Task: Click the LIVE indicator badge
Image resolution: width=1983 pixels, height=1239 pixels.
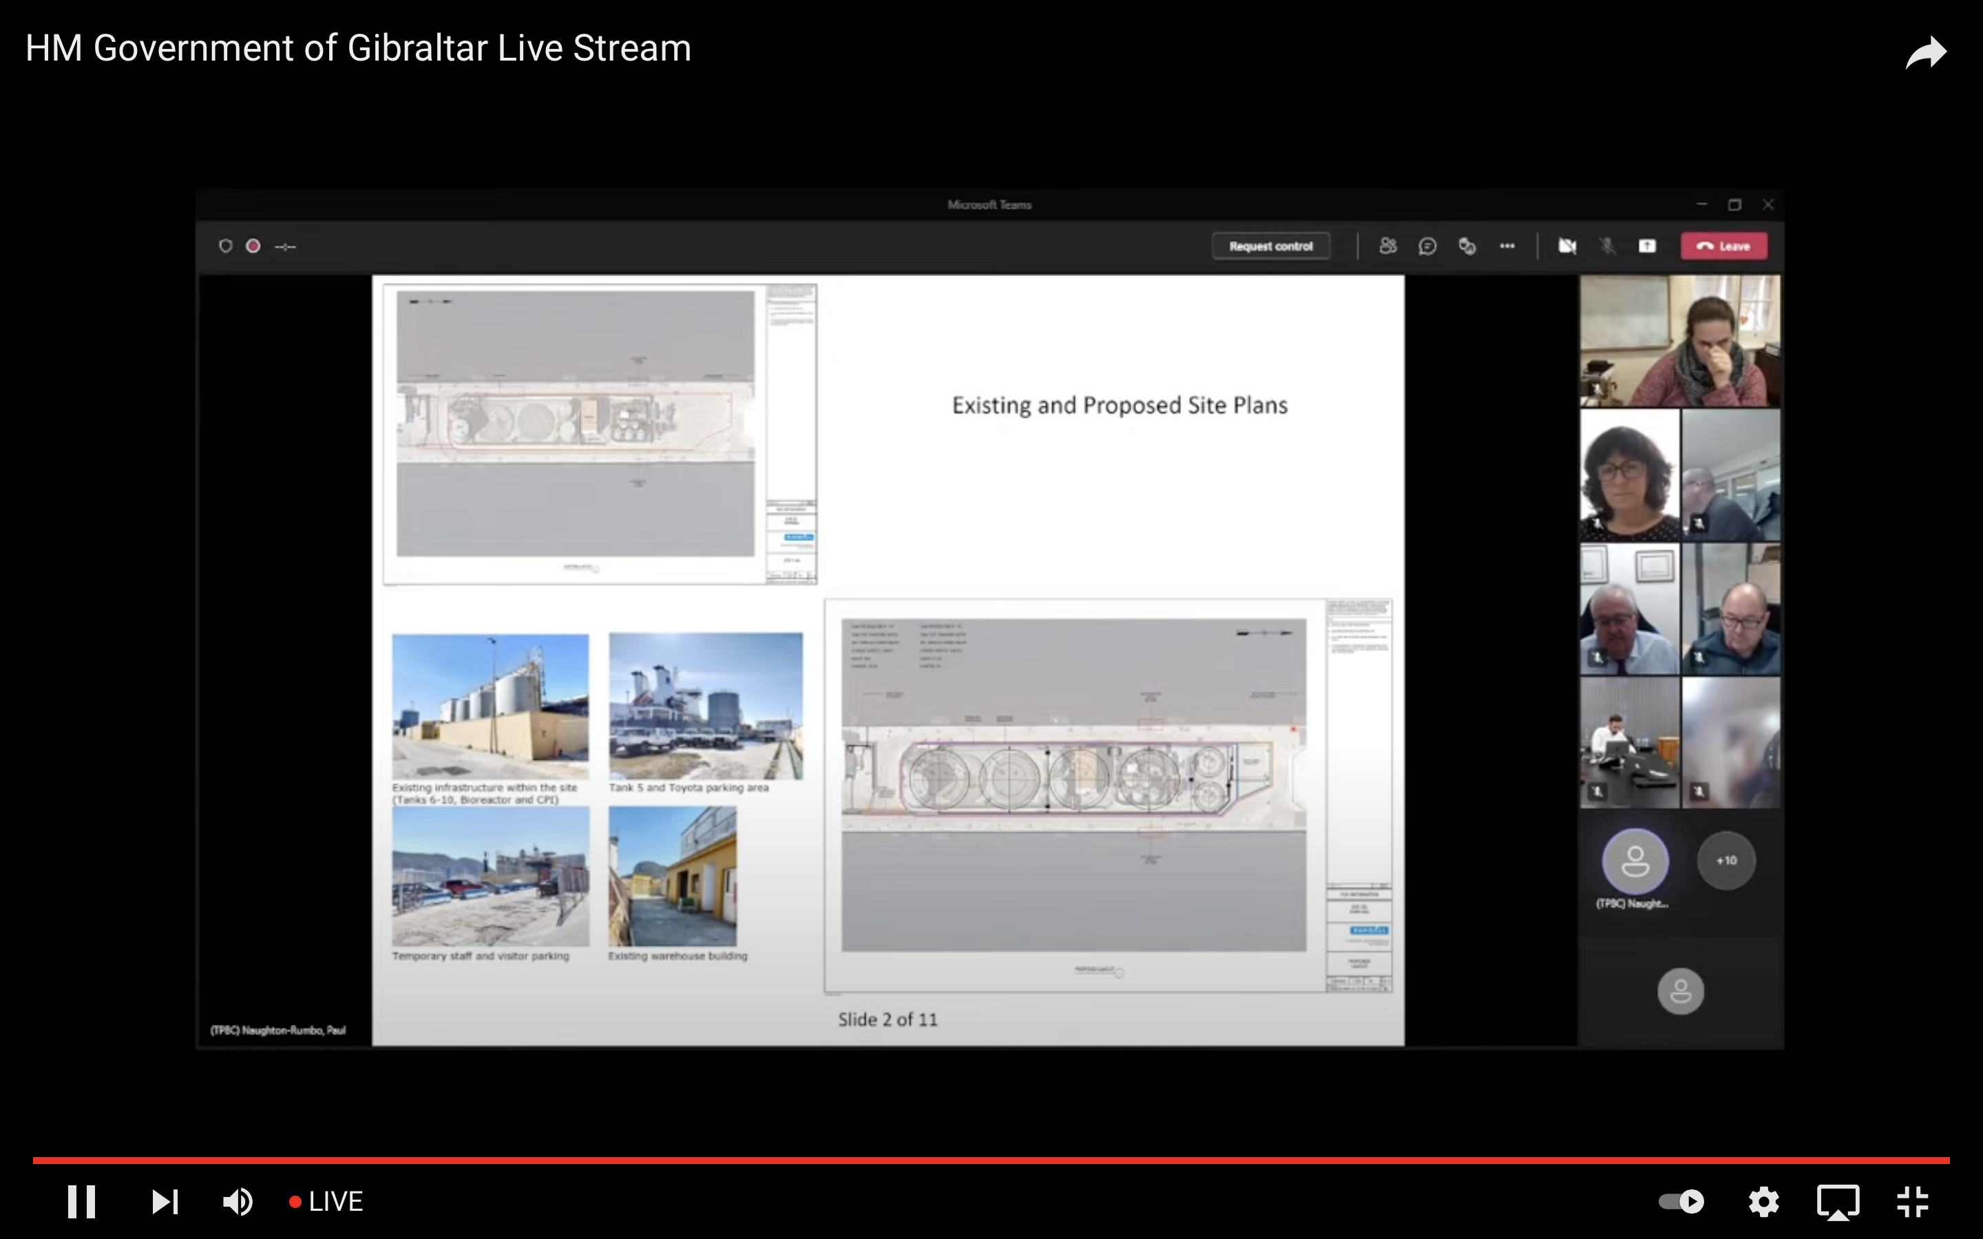Action: [326, 1201]
